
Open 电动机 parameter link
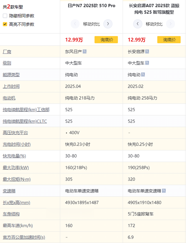[x=9, y=98]
